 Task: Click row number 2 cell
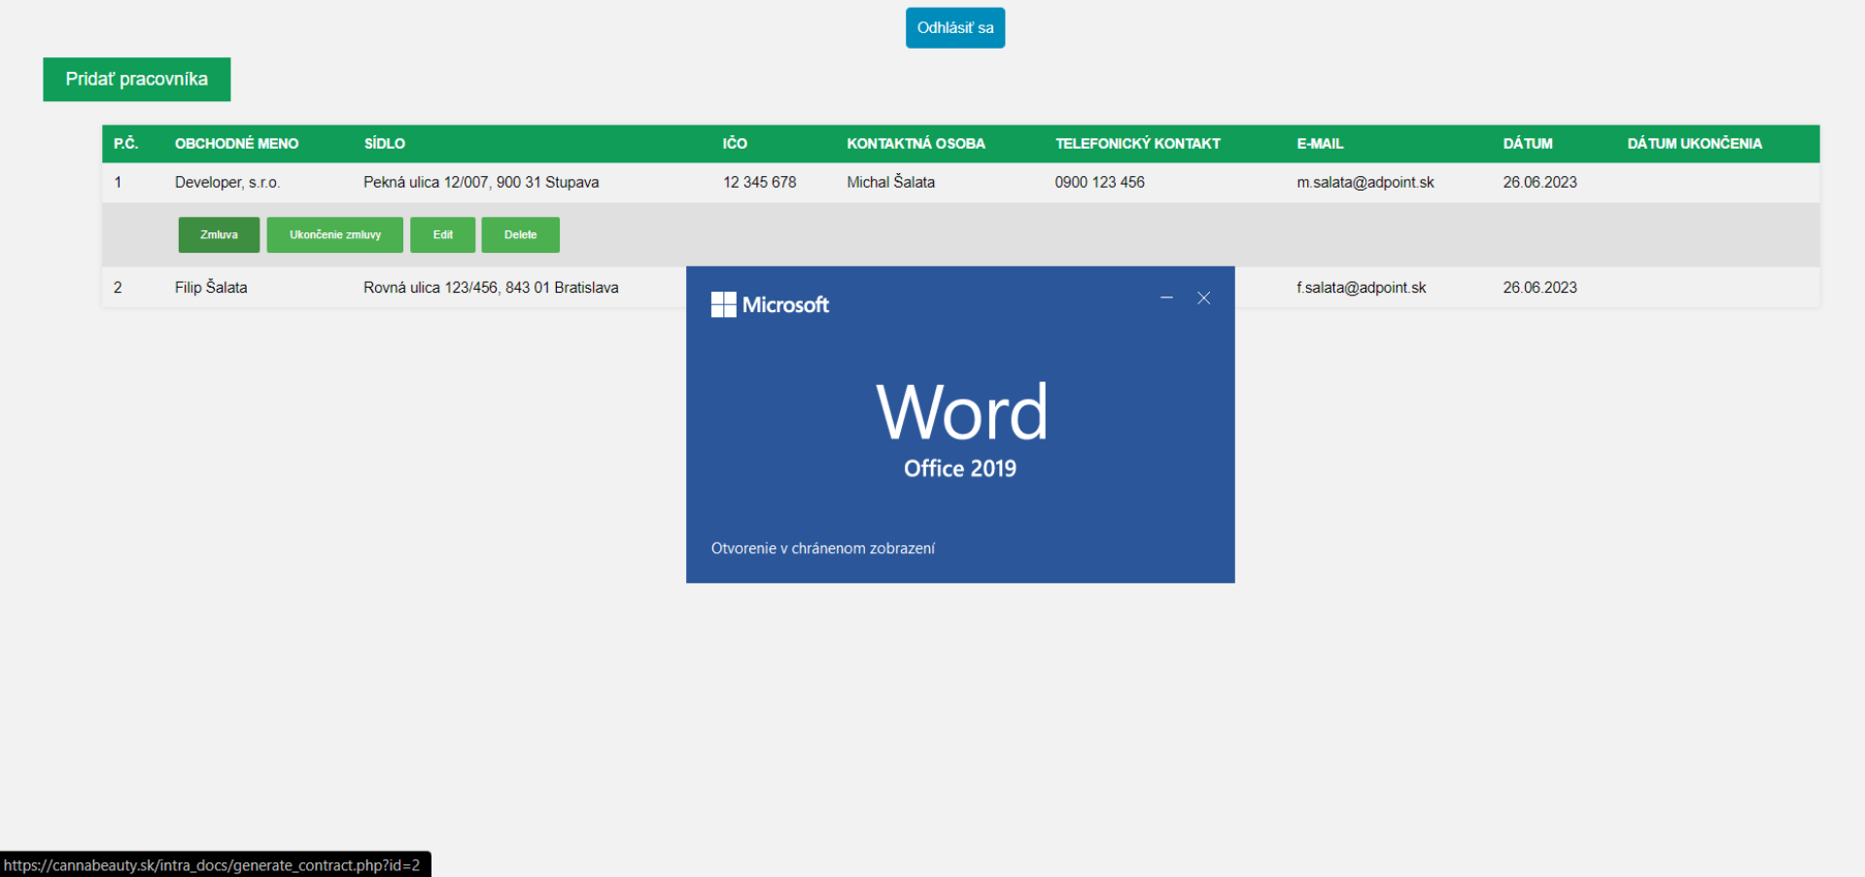[118, 287]
